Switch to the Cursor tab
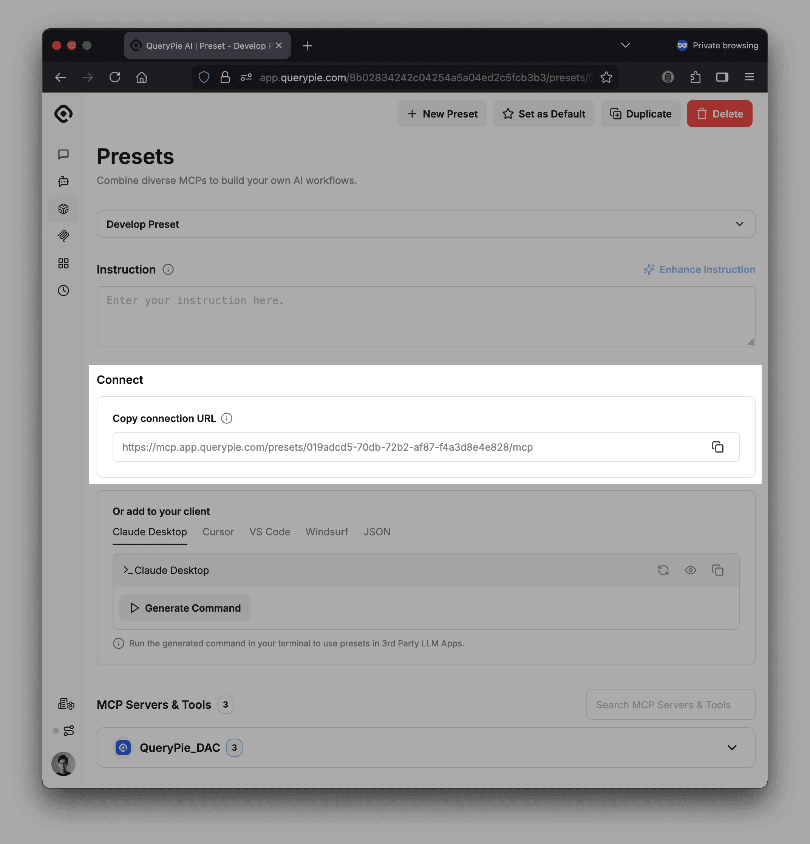 (218, 532)
